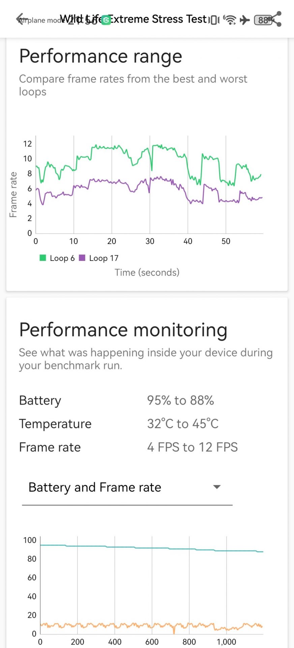This screenshot has width=294, height=648.
Task: Tap the back arrow in header
Action: coord(22,19)
